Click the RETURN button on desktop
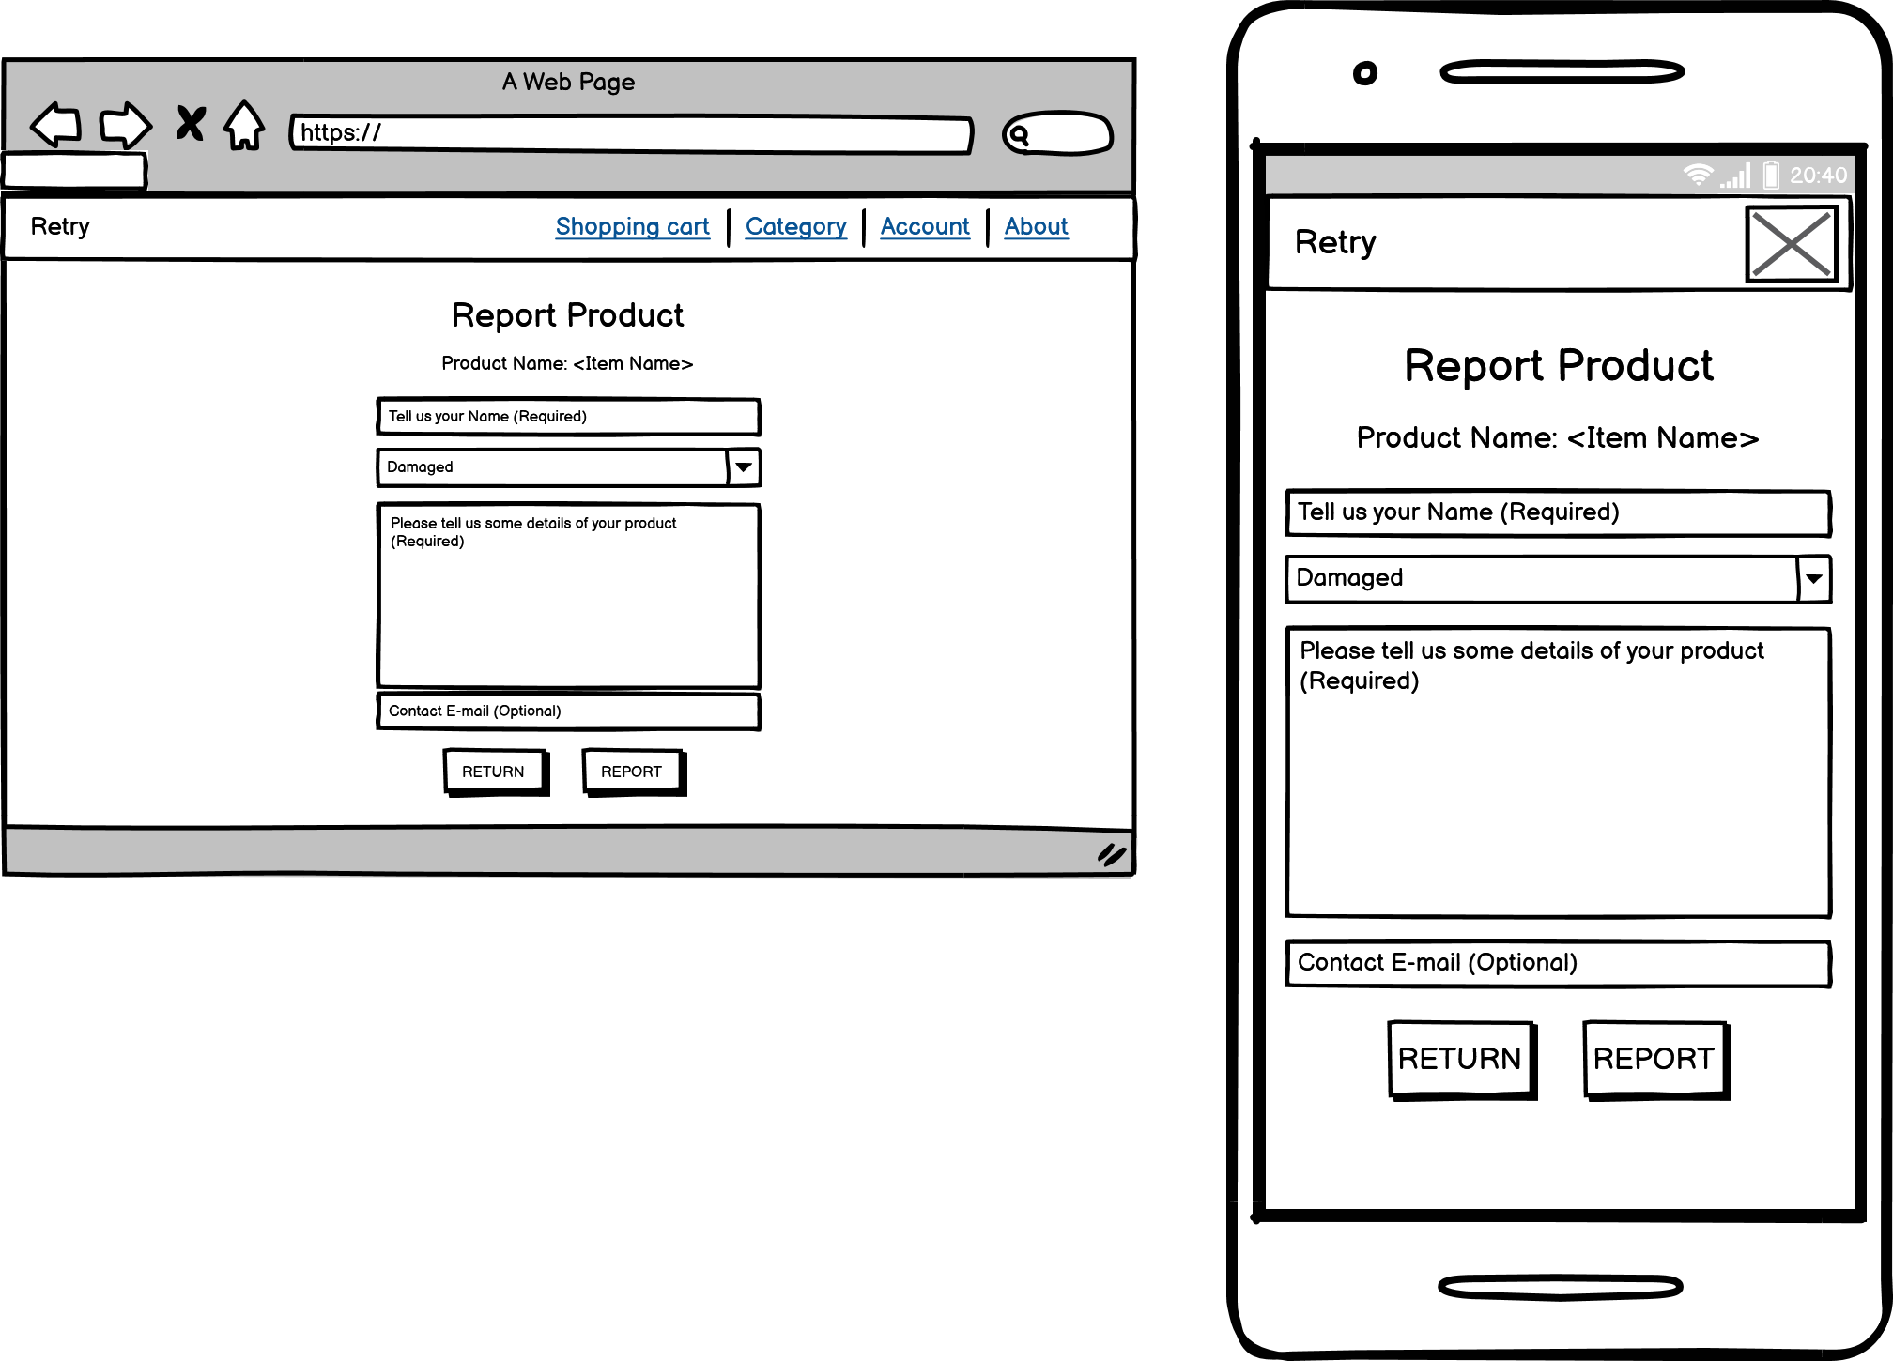The height and width of the screenshot is (1361, 1893). pyautogui.click(x=492, y=771)
